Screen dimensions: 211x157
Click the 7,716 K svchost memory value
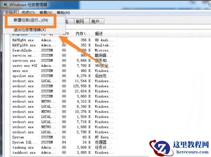84,122
